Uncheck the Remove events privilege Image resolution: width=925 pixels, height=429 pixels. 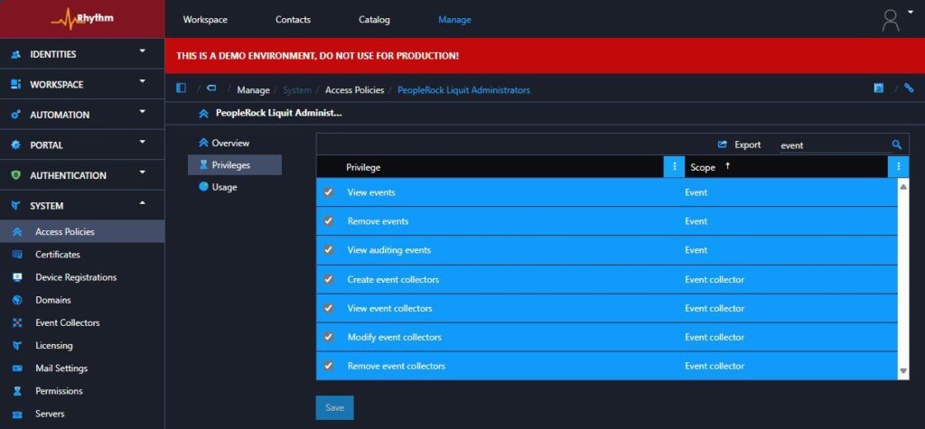tap(329, 221)
